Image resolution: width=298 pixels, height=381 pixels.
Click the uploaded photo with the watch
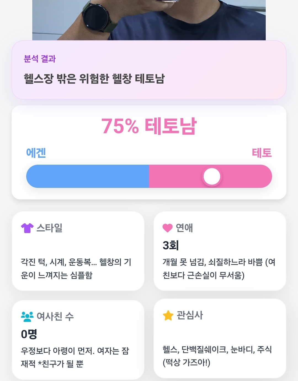point(149,20)
